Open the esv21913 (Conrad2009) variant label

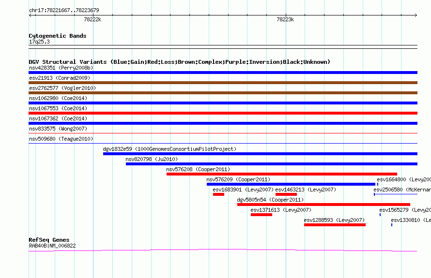tap(60, 78)
